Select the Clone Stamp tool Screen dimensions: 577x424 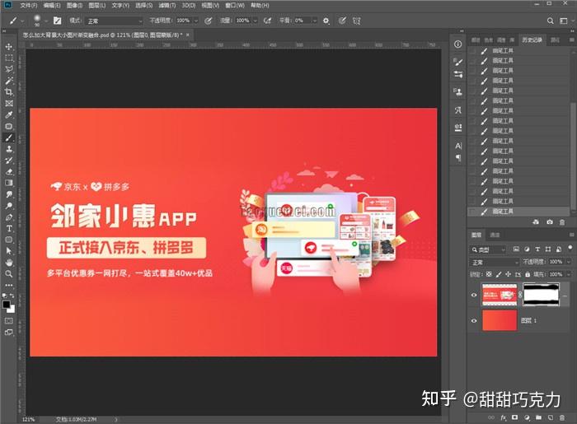point(9,149)
